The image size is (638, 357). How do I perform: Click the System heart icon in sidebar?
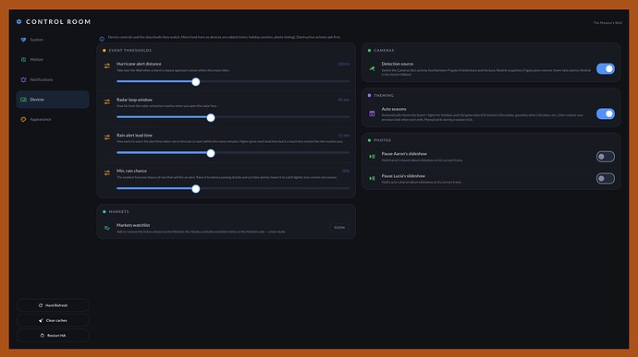click(x=23, y=40)
